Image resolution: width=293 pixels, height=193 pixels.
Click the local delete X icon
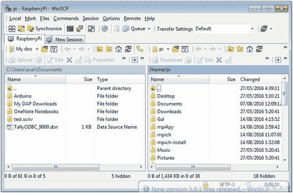(x=69, y=60)
